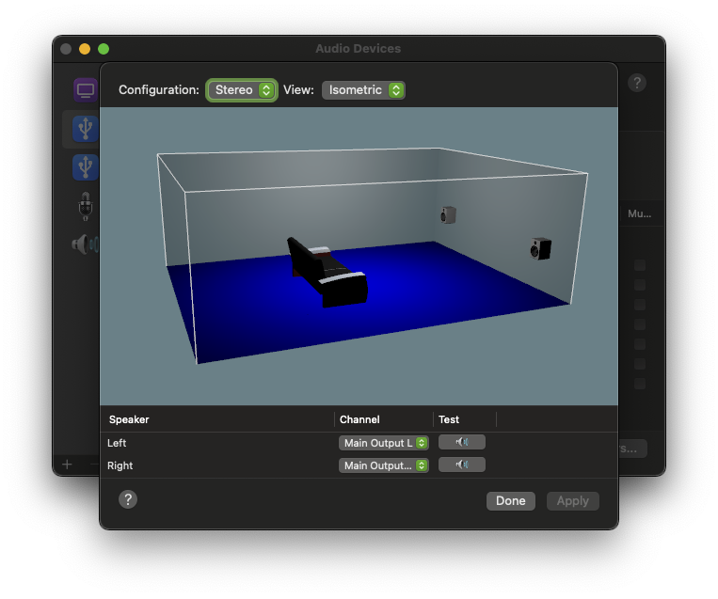Select the microphone input device
Image resolution: width=718 pixels, height=599 pixels.
point(86,205)
